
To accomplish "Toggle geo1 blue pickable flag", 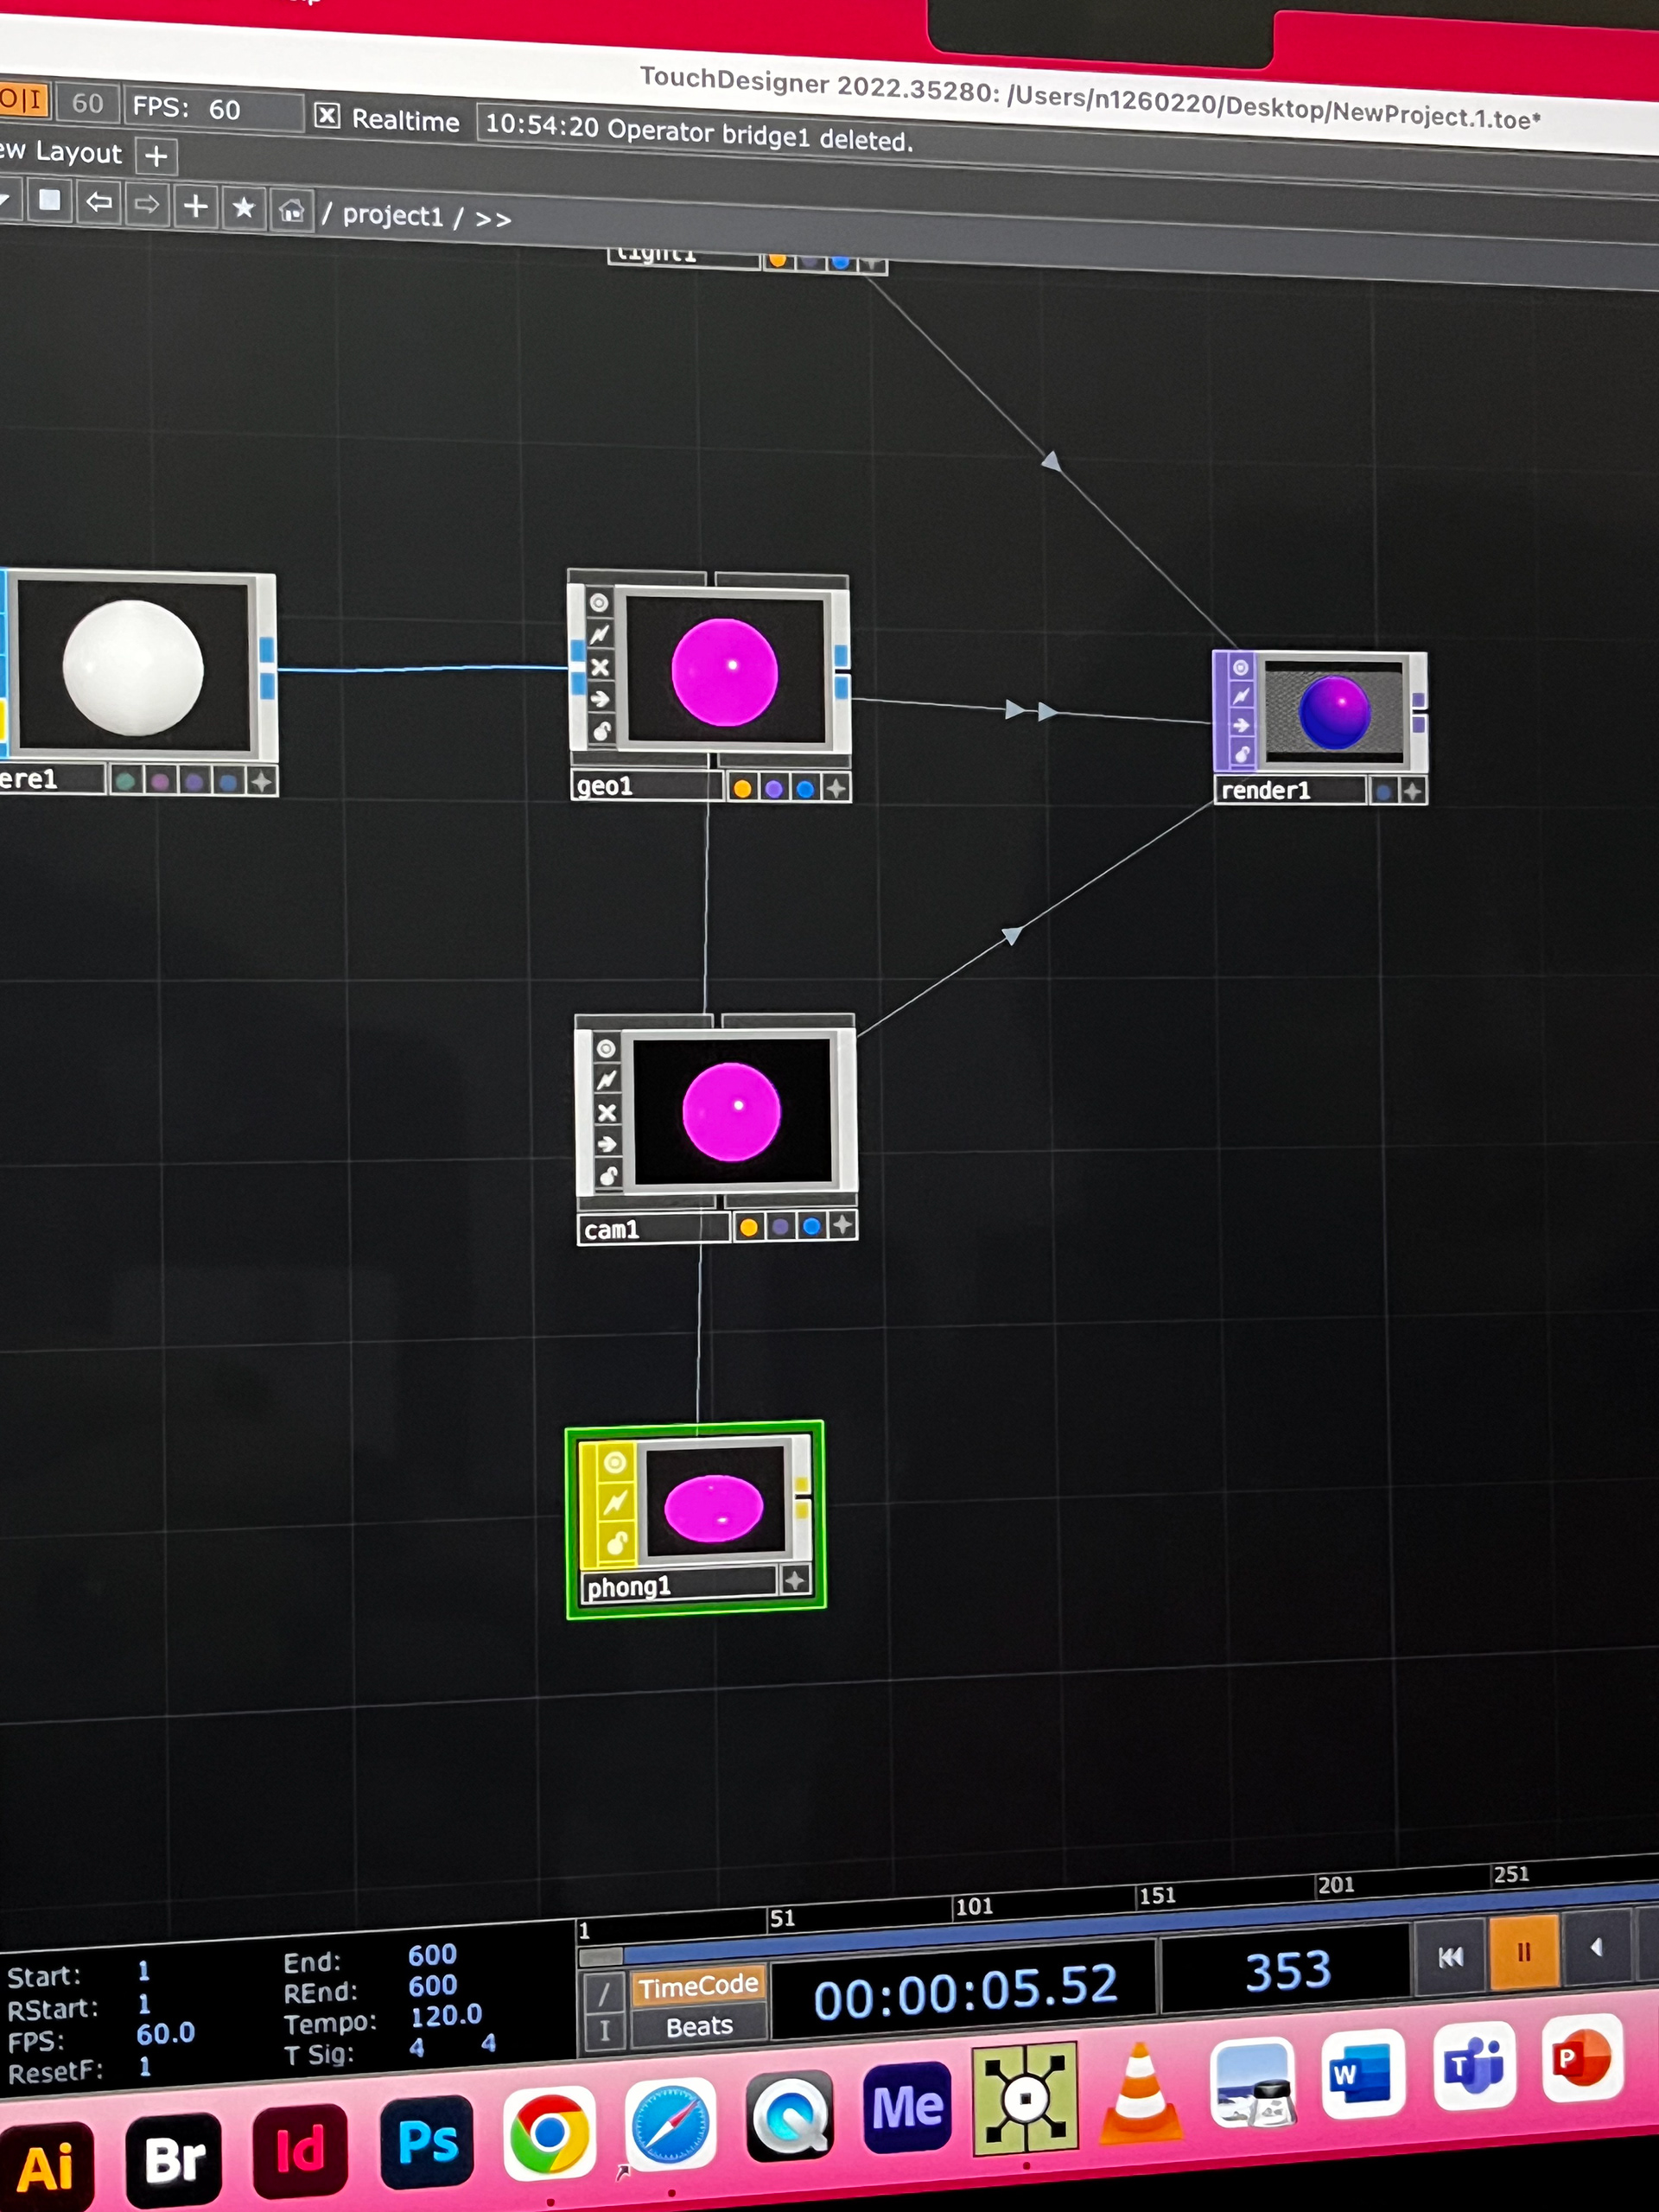I will click(x=805, y=788).
